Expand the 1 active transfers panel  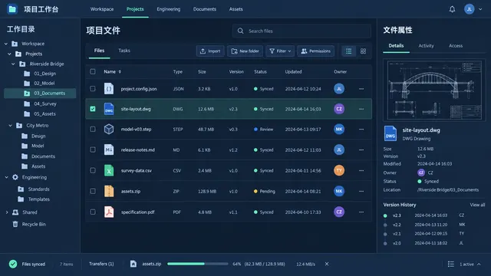point(479,264)
